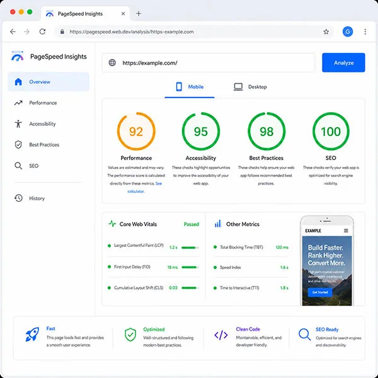The height and width of the screenshot is (378, 378).
Task: Click the Clean Code heading
Action: click(x=248, y=329)
